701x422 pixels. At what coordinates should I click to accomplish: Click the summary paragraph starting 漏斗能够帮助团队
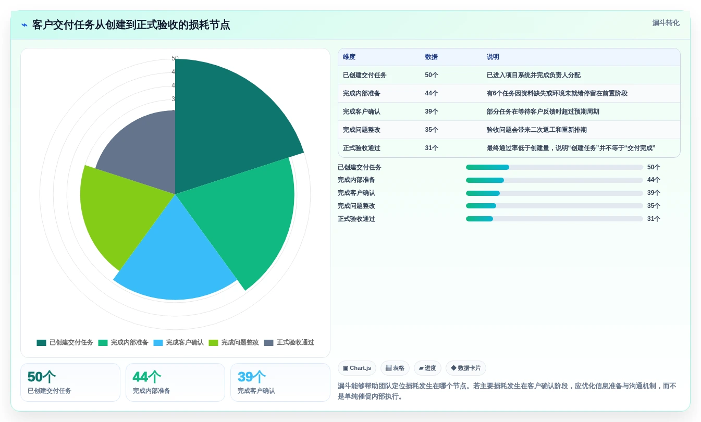pyautogui.click(x=507, y=391)
